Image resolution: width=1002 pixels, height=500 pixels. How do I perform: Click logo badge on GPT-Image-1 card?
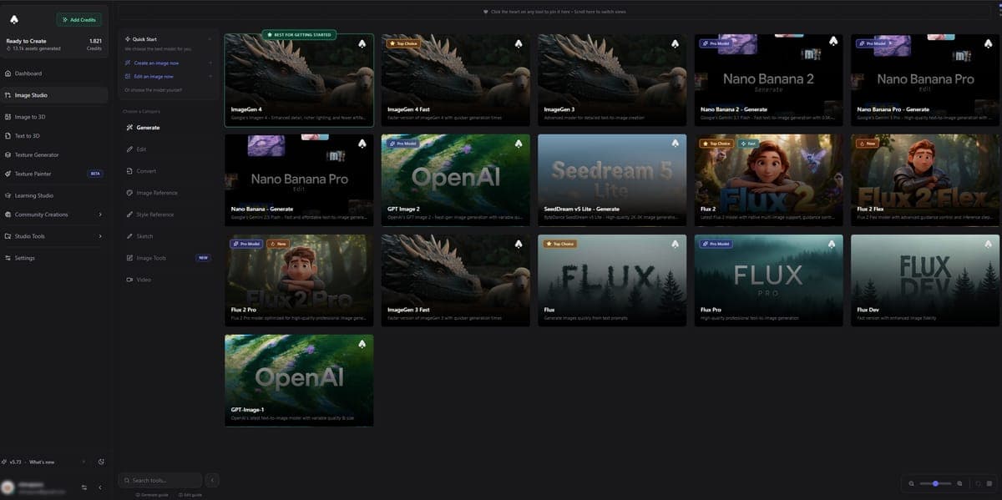pyautogui.click(x=362, y=344)
